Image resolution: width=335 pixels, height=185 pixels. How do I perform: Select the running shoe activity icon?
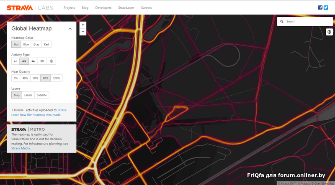click(x=33, y=61)
